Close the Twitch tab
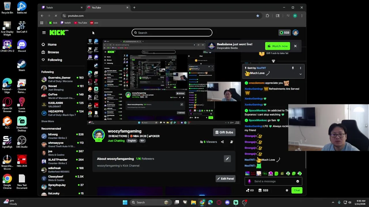The image size is (369, 207). (x=82, y=7)
